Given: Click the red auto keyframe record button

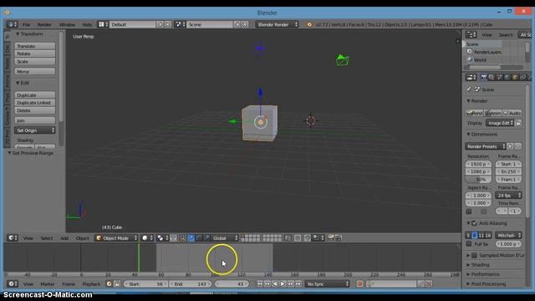Looking at the screenshot, I should [359, 284].
